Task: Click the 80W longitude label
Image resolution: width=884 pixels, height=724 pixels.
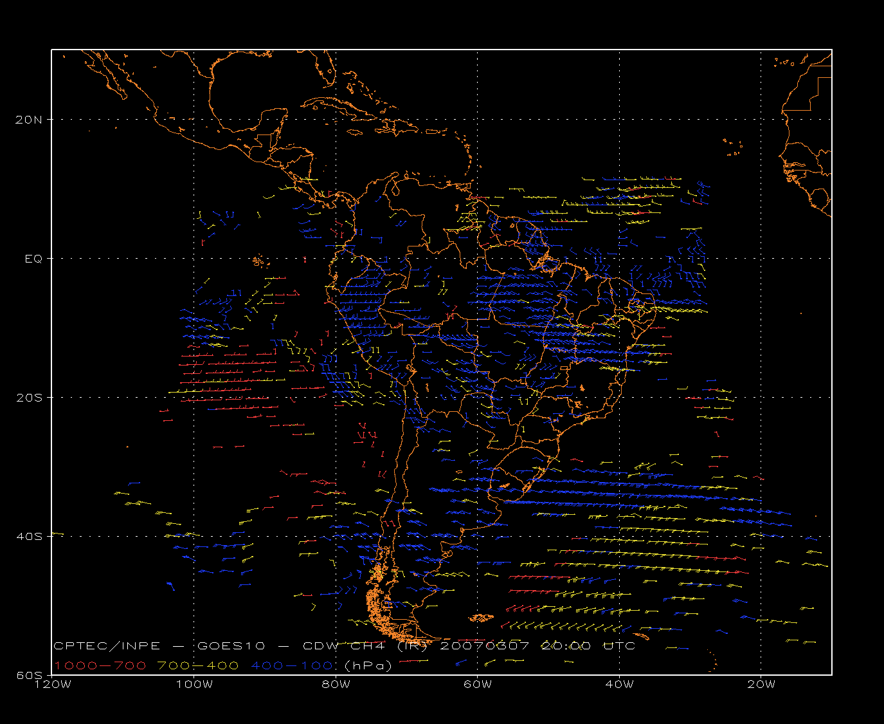Action: click(336, 684)
